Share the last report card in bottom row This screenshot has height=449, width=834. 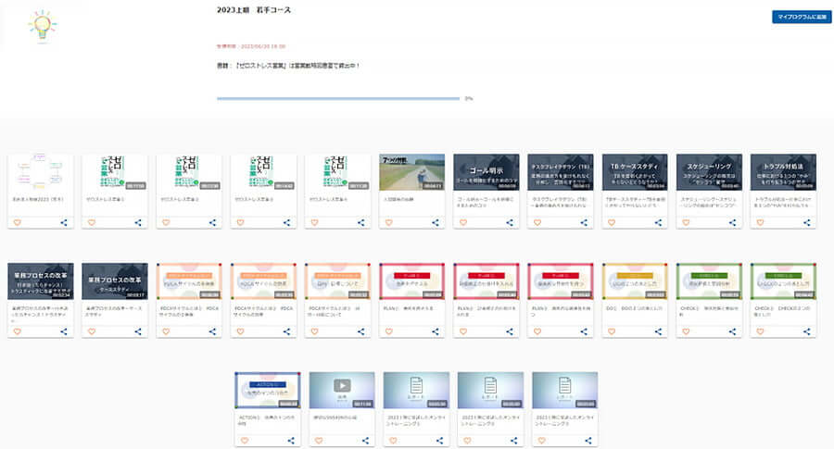click(588, 441)
